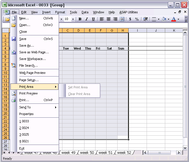This screenshot has height=162, width=189.
Task: Click the Fill Color paint bucket
Action: [x=164, y=19]
